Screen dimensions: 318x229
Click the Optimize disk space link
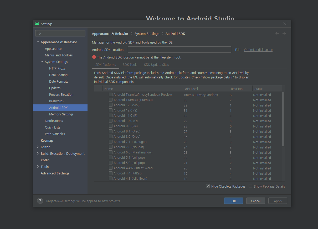tap(258, 50)
